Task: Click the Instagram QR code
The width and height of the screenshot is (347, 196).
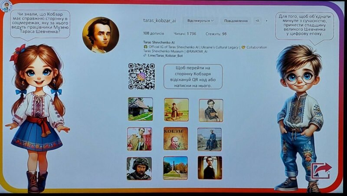Action: [x=141, y=76]
